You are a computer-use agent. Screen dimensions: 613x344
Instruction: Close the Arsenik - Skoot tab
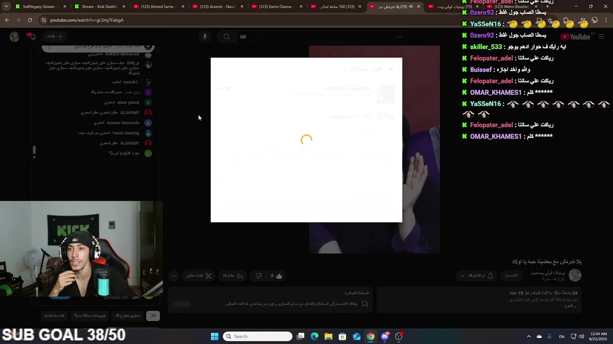tap(242, 7)
